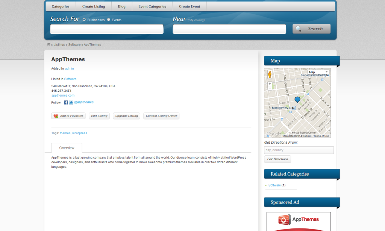
Task: Add AppThemes to Favorites
Action: coord(68,116)
